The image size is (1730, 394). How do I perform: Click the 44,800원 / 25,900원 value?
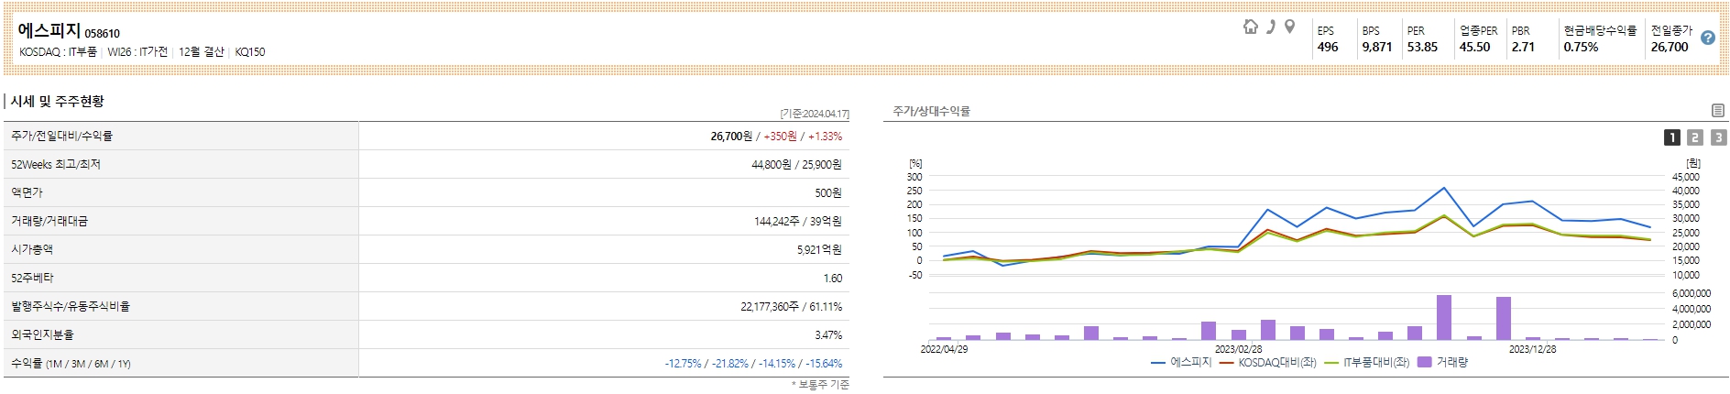point(796,164)
